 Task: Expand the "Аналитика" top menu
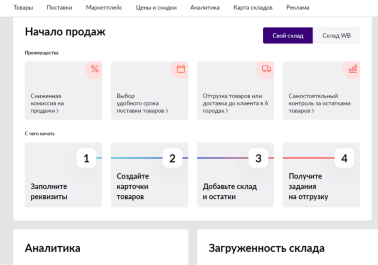coord(205,8)
